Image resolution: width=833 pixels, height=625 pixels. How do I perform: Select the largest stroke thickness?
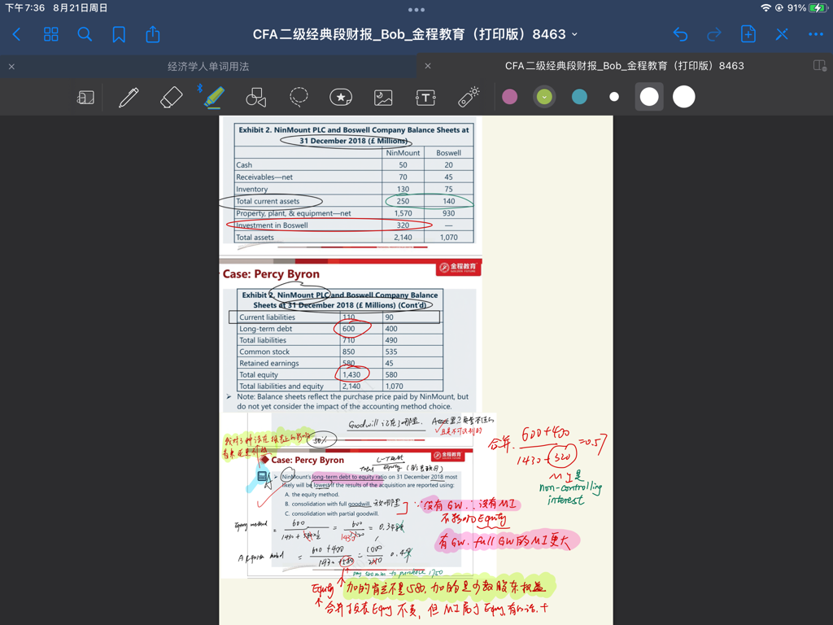[683, 97]
